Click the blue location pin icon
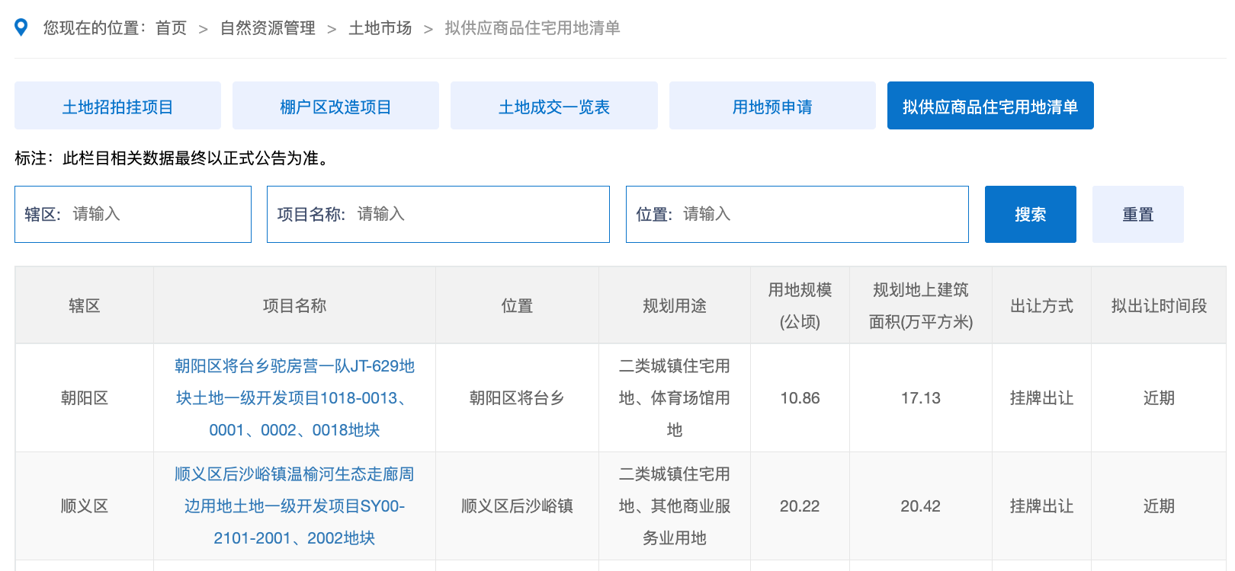This screenshot has width=1235, height=571. 21,27
